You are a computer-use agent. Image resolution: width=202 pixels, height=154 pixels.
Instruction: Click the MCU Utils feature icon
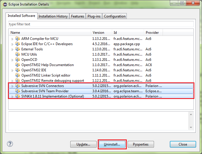18,54
